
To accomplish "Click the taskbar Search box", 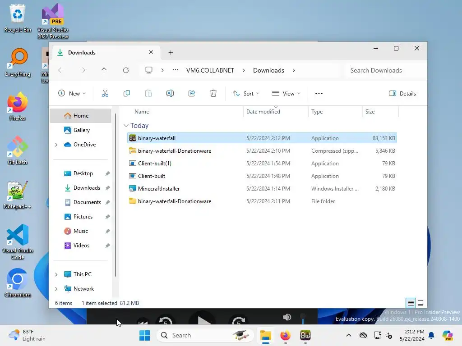I will [205, 335].
